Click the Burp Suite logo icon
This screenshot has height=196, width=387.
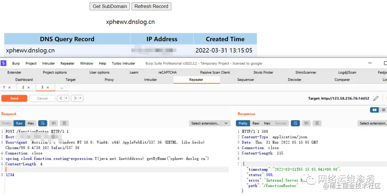[x=4, y=63]
